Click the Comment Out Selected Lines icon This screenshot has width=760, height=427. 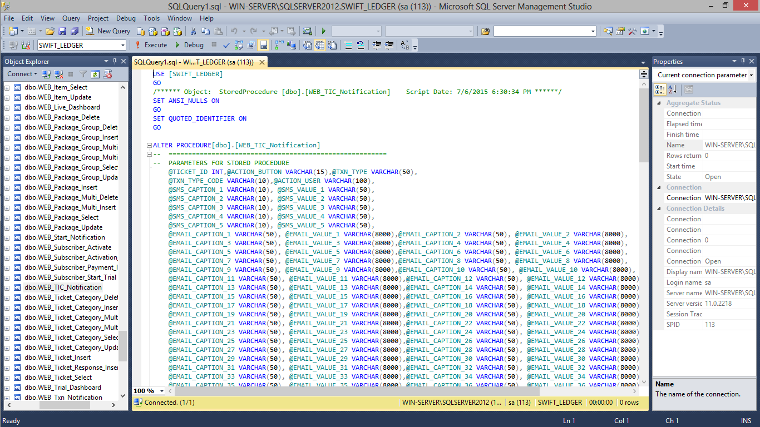[349, 45]
